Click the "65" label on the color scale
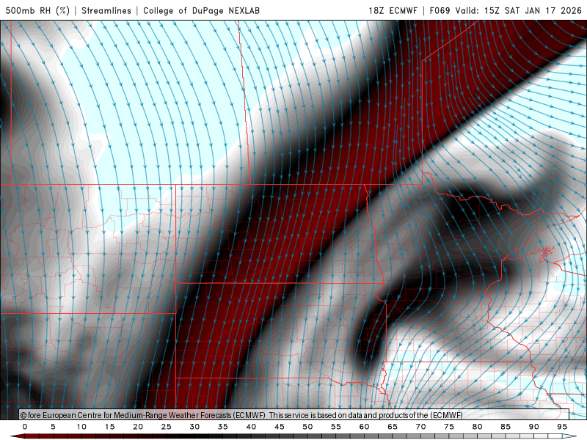Viewport: 587px width, 440px height. (x=393, y=427)
